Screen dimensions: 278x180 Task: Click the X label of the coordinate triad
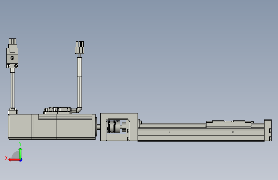point(6,158)
